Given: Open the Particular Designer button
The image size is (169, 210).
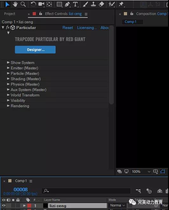Looking at the screenshot, I should (35, 50).
